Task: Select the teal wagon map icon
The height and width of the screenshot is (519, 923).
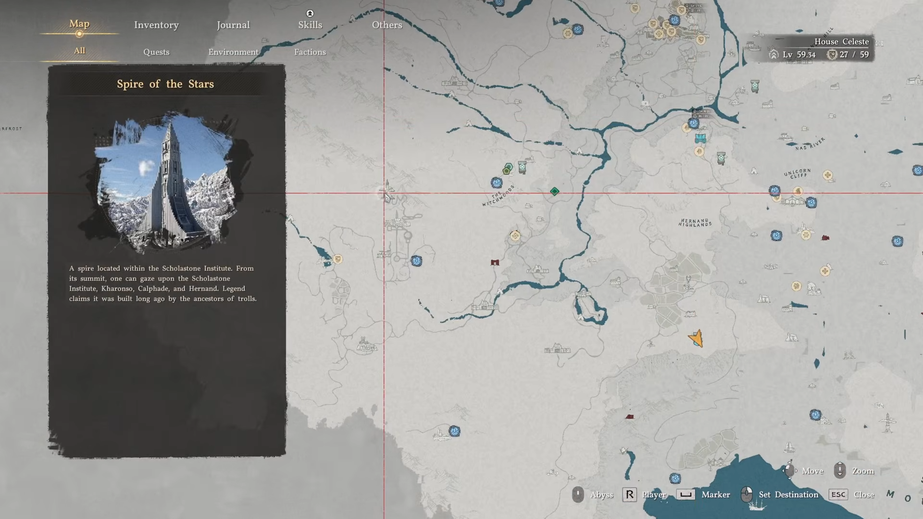Action: (700, 138)
